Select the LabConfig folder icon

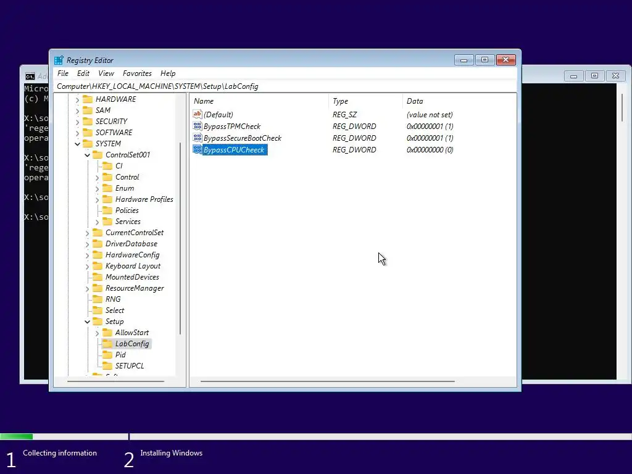107,343
